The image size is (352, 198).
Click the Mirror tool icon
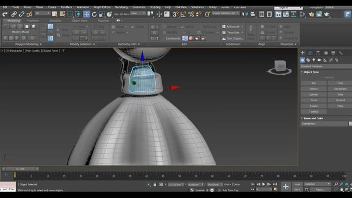[x=246, y=14]
